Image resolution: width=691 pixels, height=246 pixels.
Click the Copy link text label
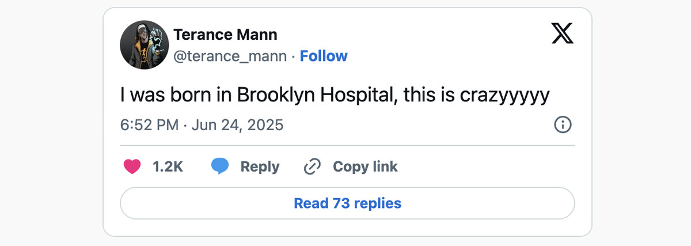[365, 167]
